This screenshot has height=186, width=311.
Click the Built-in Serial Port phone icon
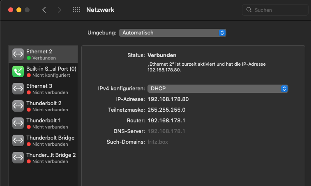point(18,72)
